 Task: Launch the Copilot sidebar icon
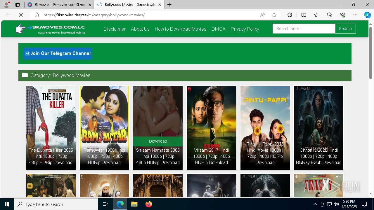[x=367, y=15]
